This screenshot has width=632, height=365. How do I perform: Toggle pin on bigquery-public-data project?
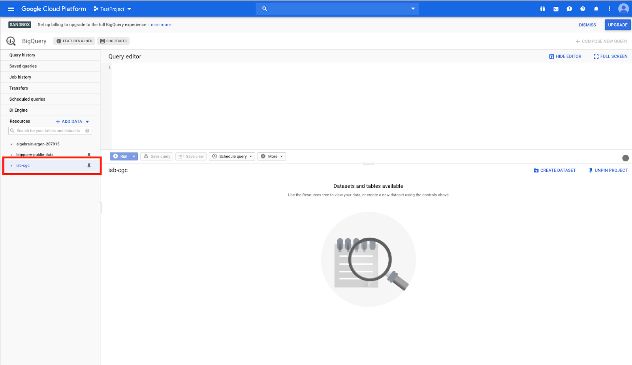(89, 155)
